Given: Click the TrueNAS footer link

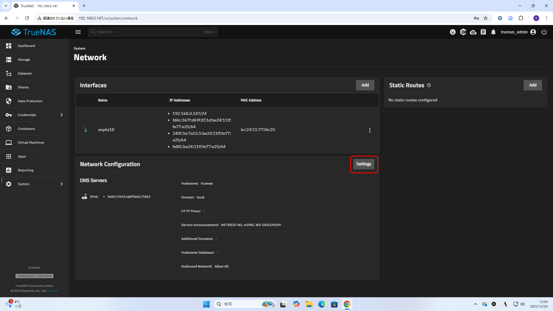Looking at the screenshot, I should [x=53, y=291].
